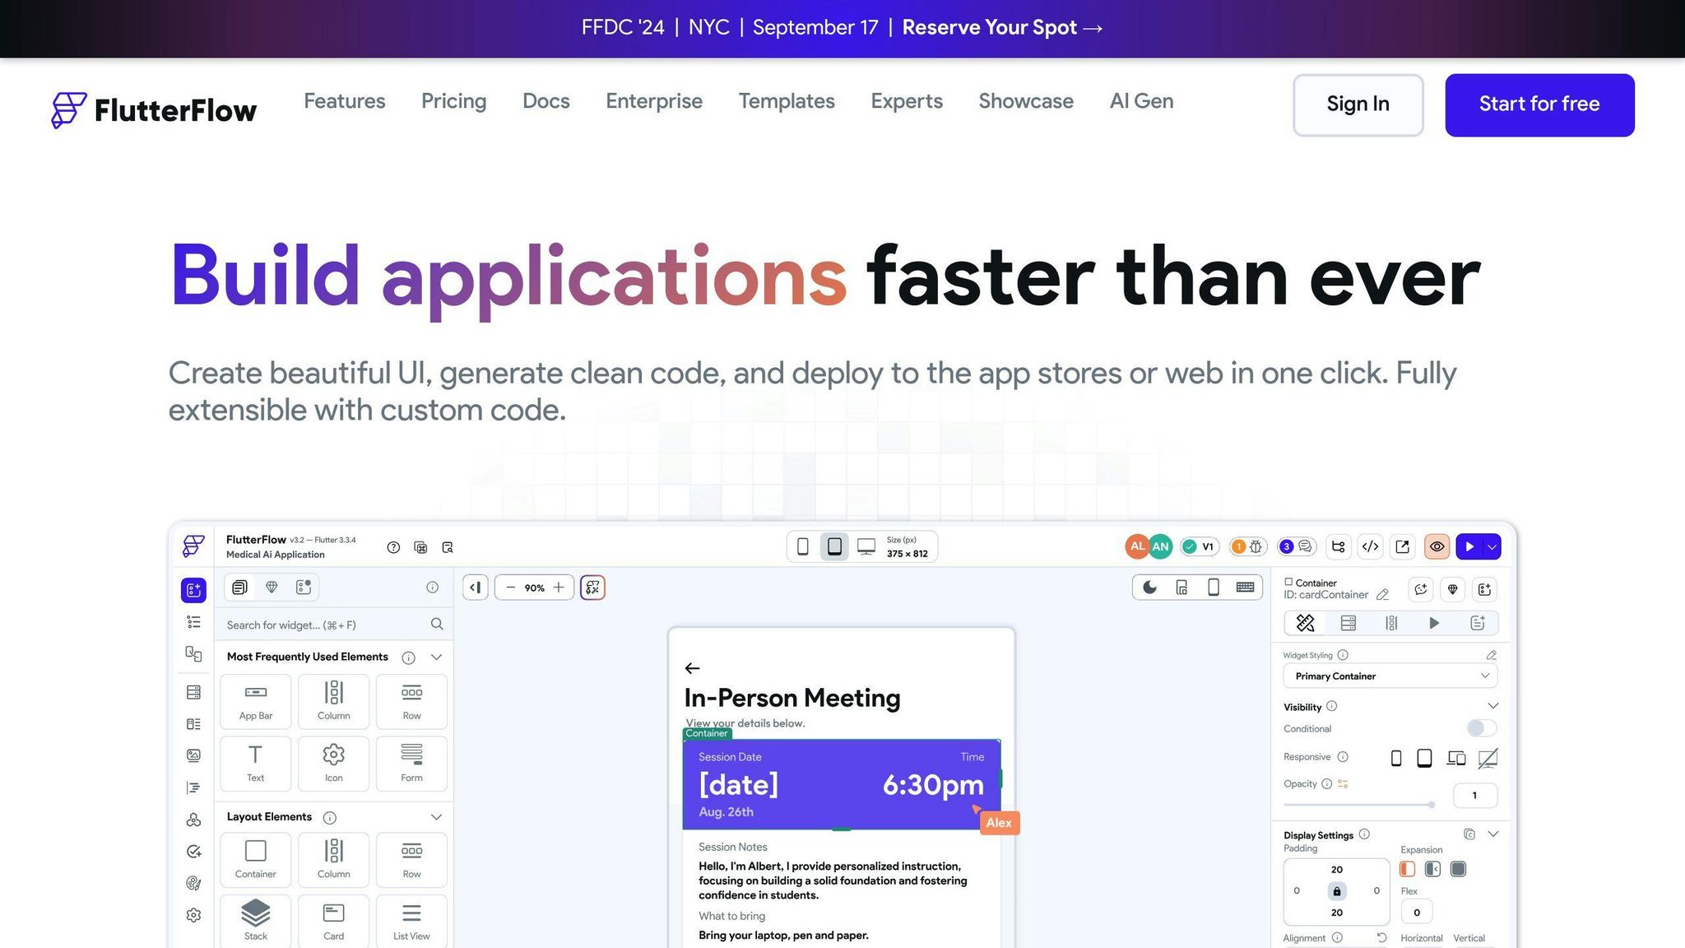Collapse the Layout Elements section
Viewport: 1685px width, 948px height.
pos(436,817)
